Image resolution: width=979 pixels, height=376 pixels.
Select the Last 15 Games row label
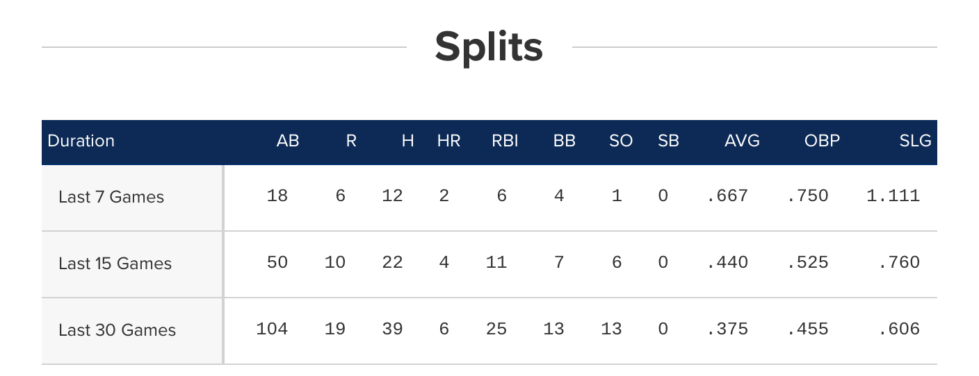click(115, 264)
